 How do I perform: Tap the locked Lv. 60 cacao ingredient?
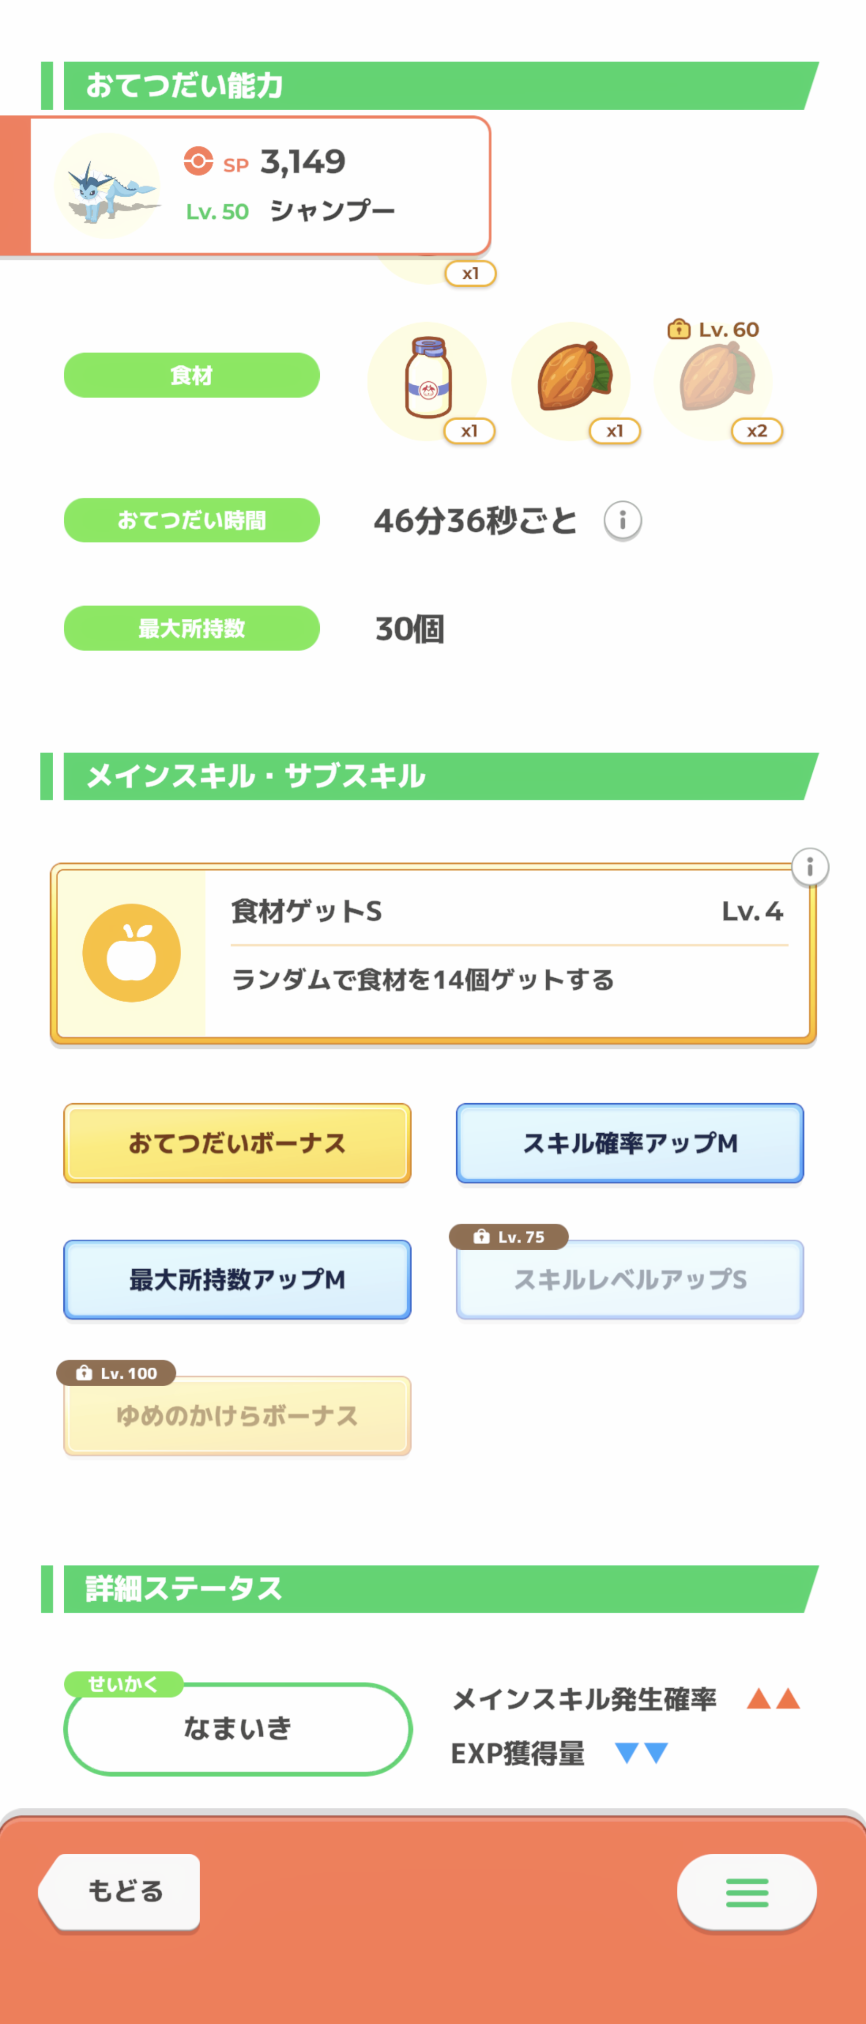(x=714, y=379)
